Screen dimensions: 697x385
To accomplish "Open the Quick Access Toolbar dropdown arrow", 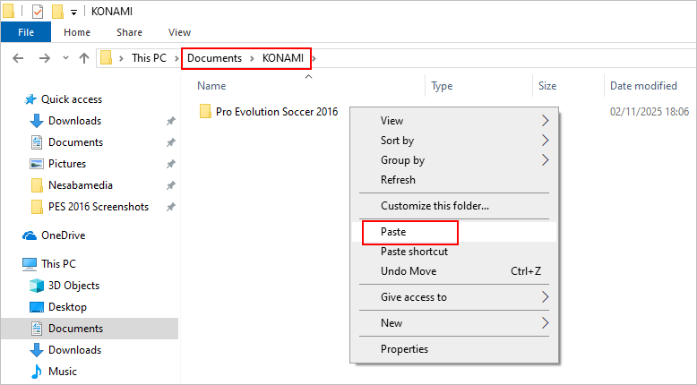I will tap(73, 13).
